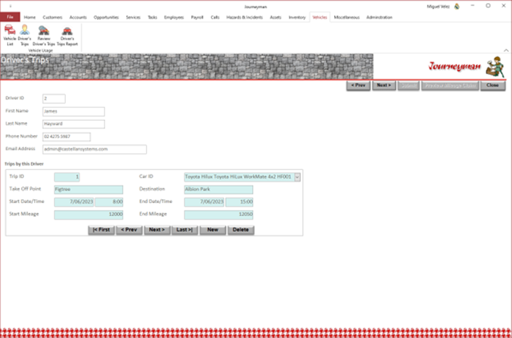This screenshot has width=512, height=338.
Task: Open the Opportunities tab
Action: pyautogui.click(x=106, y=17)
